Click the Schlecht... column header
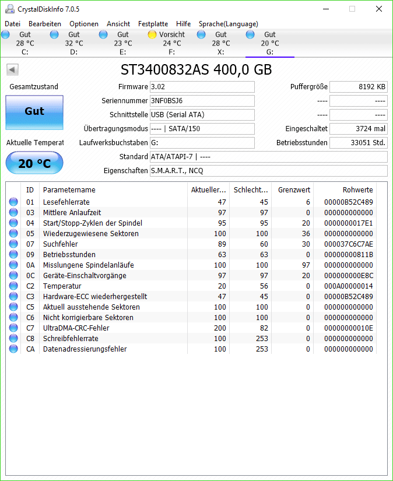The height and width of the screenshot is (481, 393). click(x=251, y=190)
